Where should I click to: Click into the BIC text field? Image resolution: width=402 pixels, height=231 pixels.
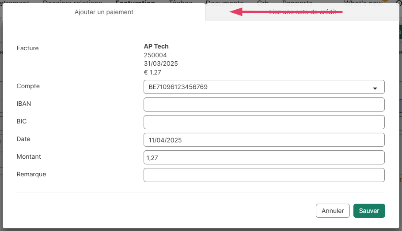pos(264,122)
